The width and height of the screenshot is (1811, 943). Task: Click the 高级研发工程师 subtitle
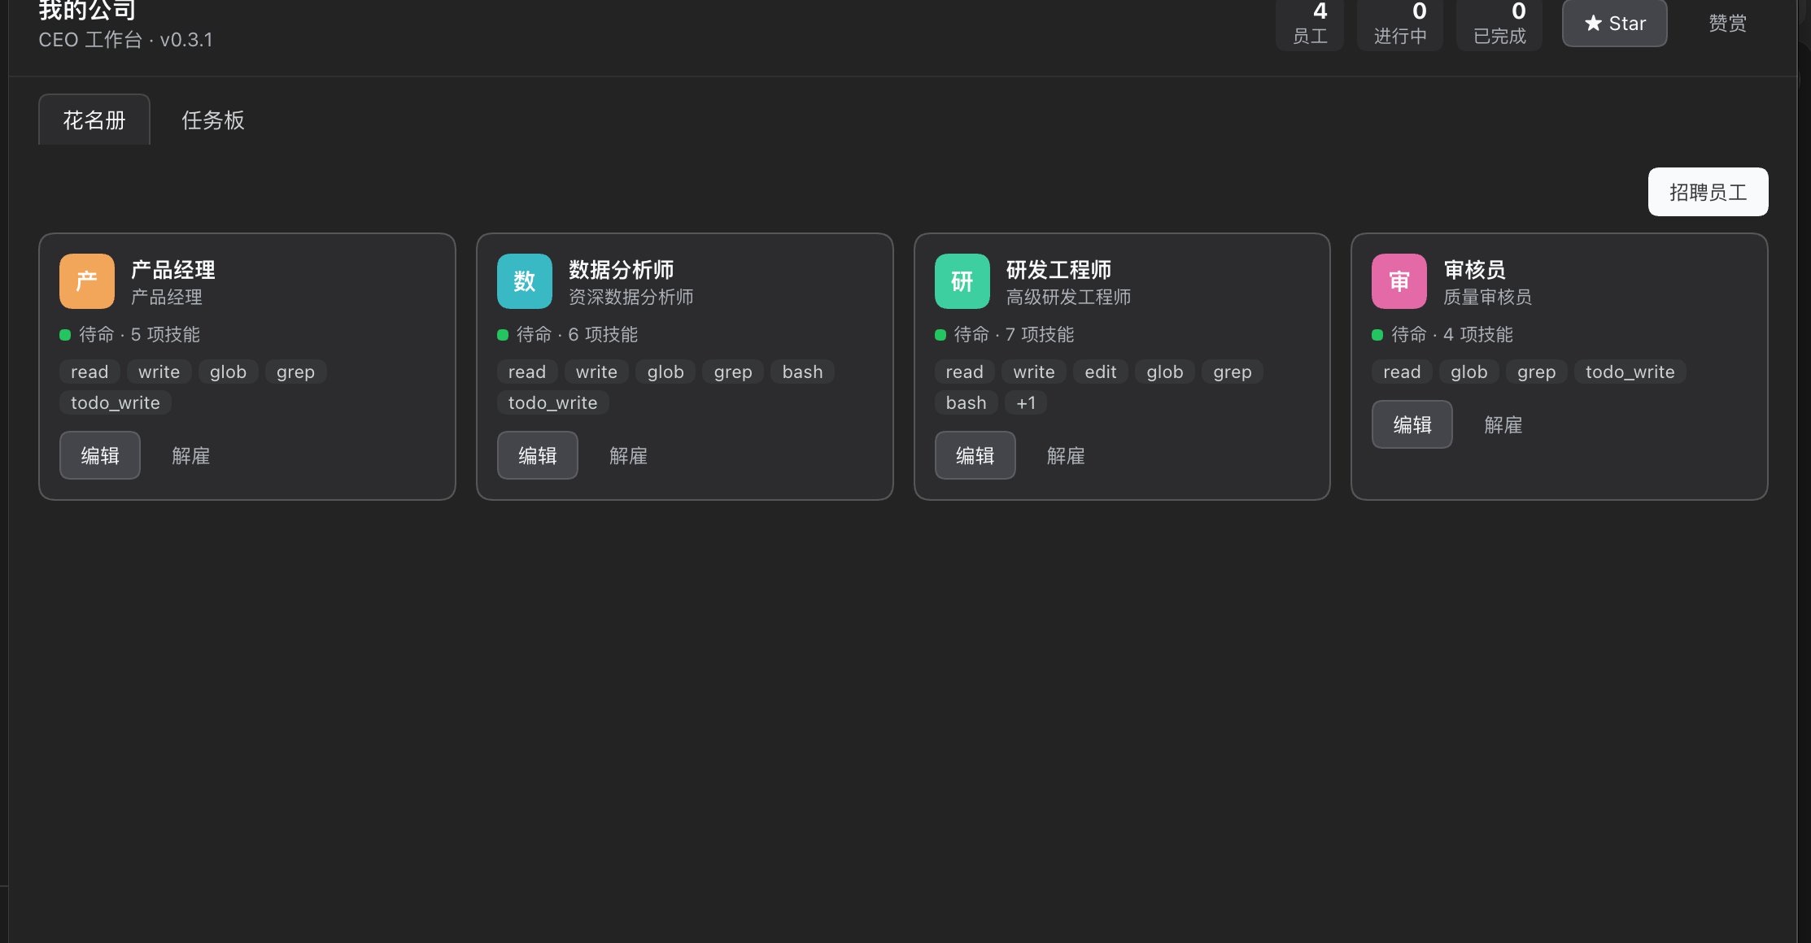click(x=1069, y=298)
